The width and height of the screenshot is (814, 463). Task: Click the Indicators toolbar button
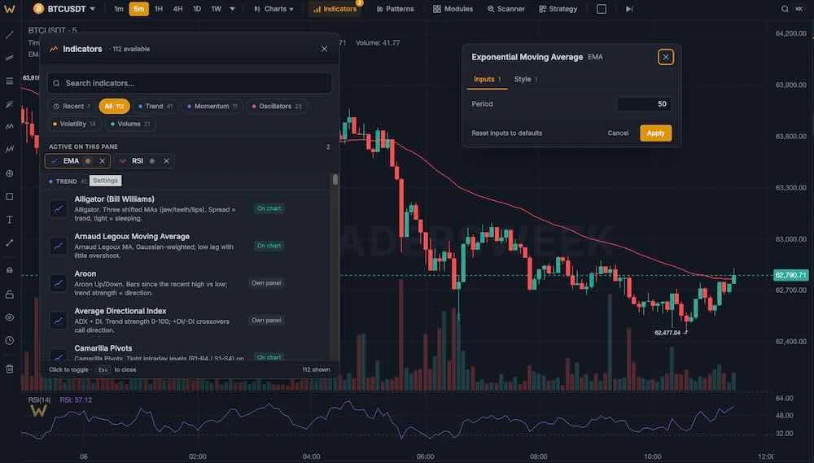tap(335, 9)
